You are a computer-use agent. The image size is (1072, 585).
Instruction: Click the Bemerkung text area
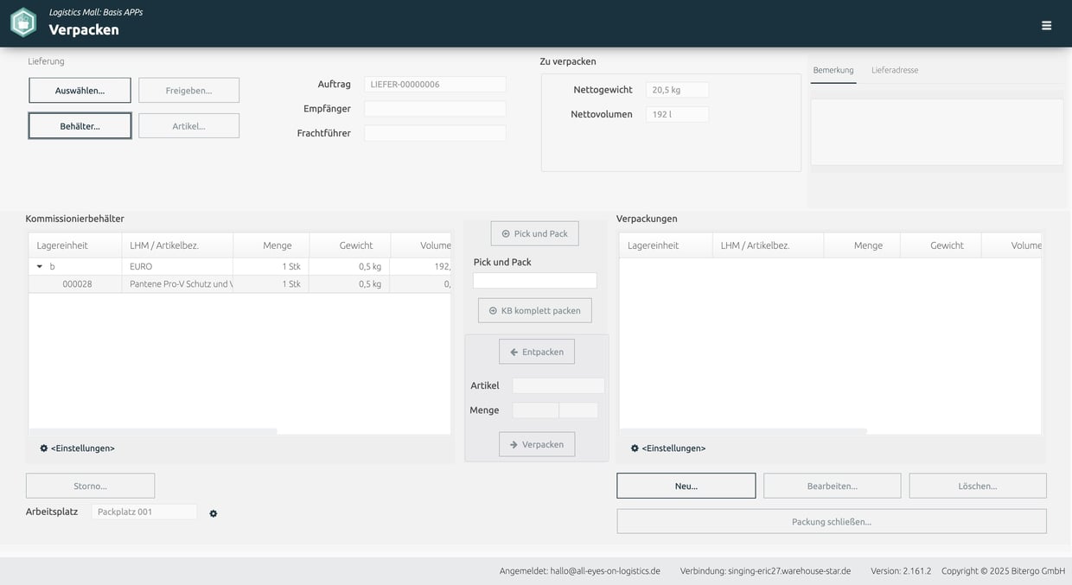(x=937, y=132)
